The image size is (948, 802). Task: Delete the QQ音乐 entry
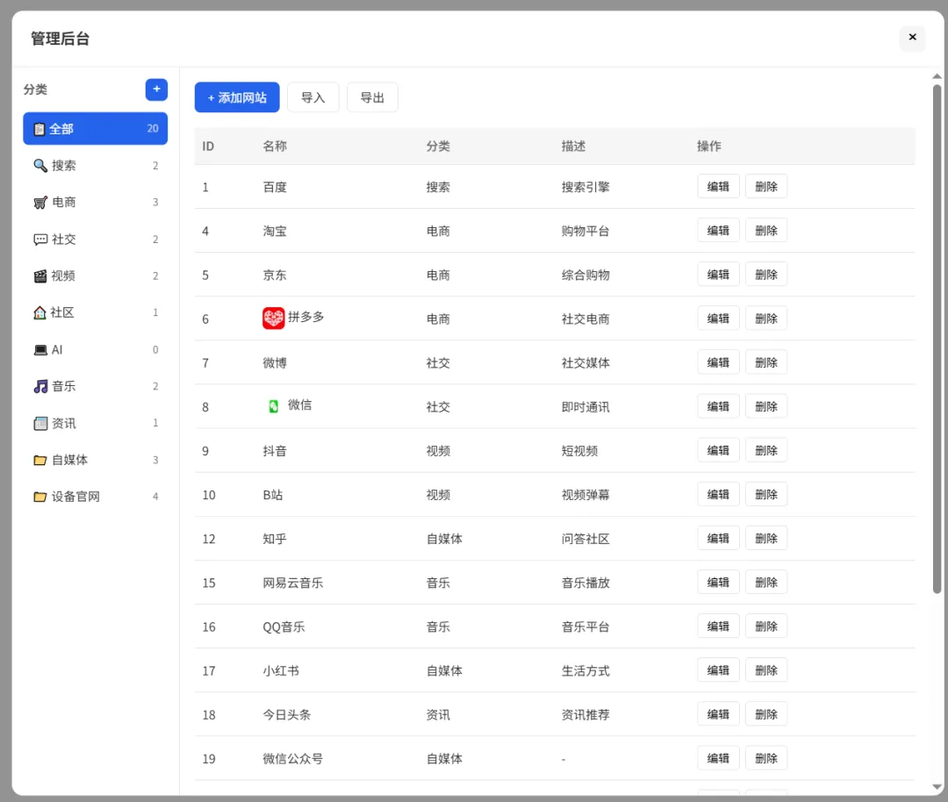point(766,627)
